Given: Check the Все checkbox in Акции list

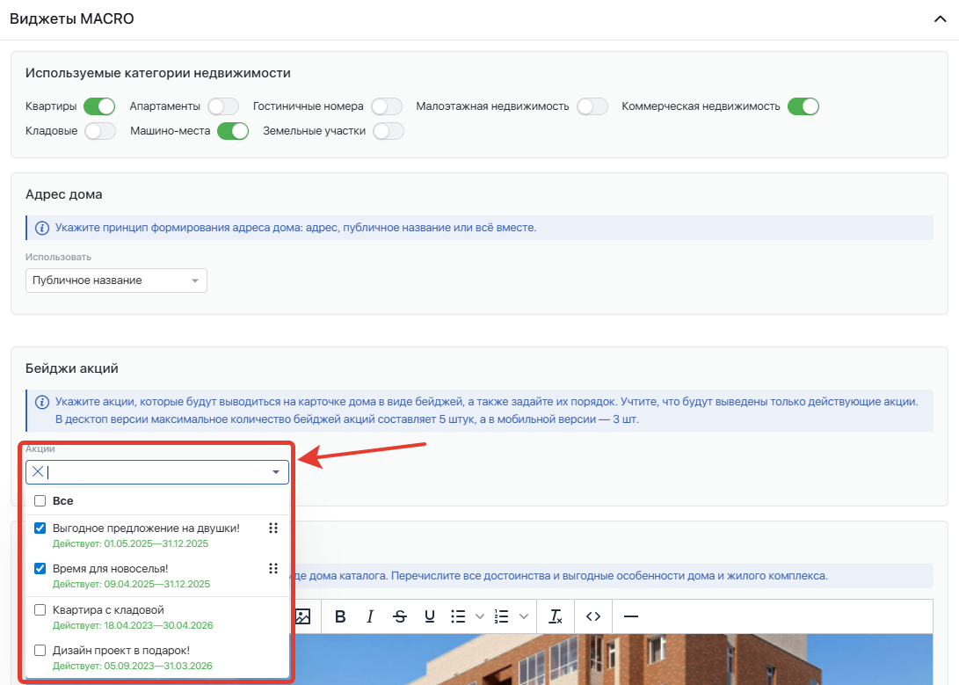Looking at the screenshot, I should click(40, 501).
